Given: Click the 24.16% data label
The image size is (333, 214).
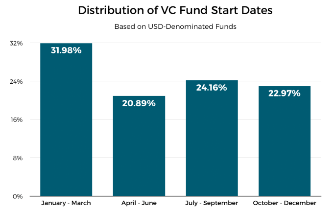Looking at the screenshot, I should click(x=212, y=88).
